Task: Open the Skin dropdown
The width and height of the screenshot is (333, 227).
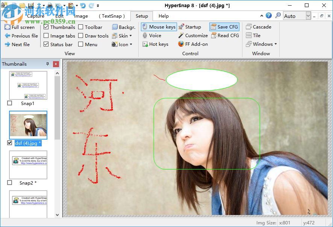Action: point(123,35)
